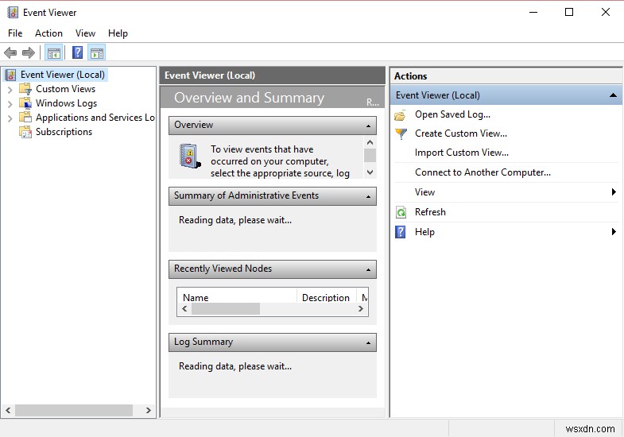Image resolution: width=624 pixels, height=437 pixels.
Task: Collapse the Event Viewer (Local) actions group
Action: [x=613, y=95]
